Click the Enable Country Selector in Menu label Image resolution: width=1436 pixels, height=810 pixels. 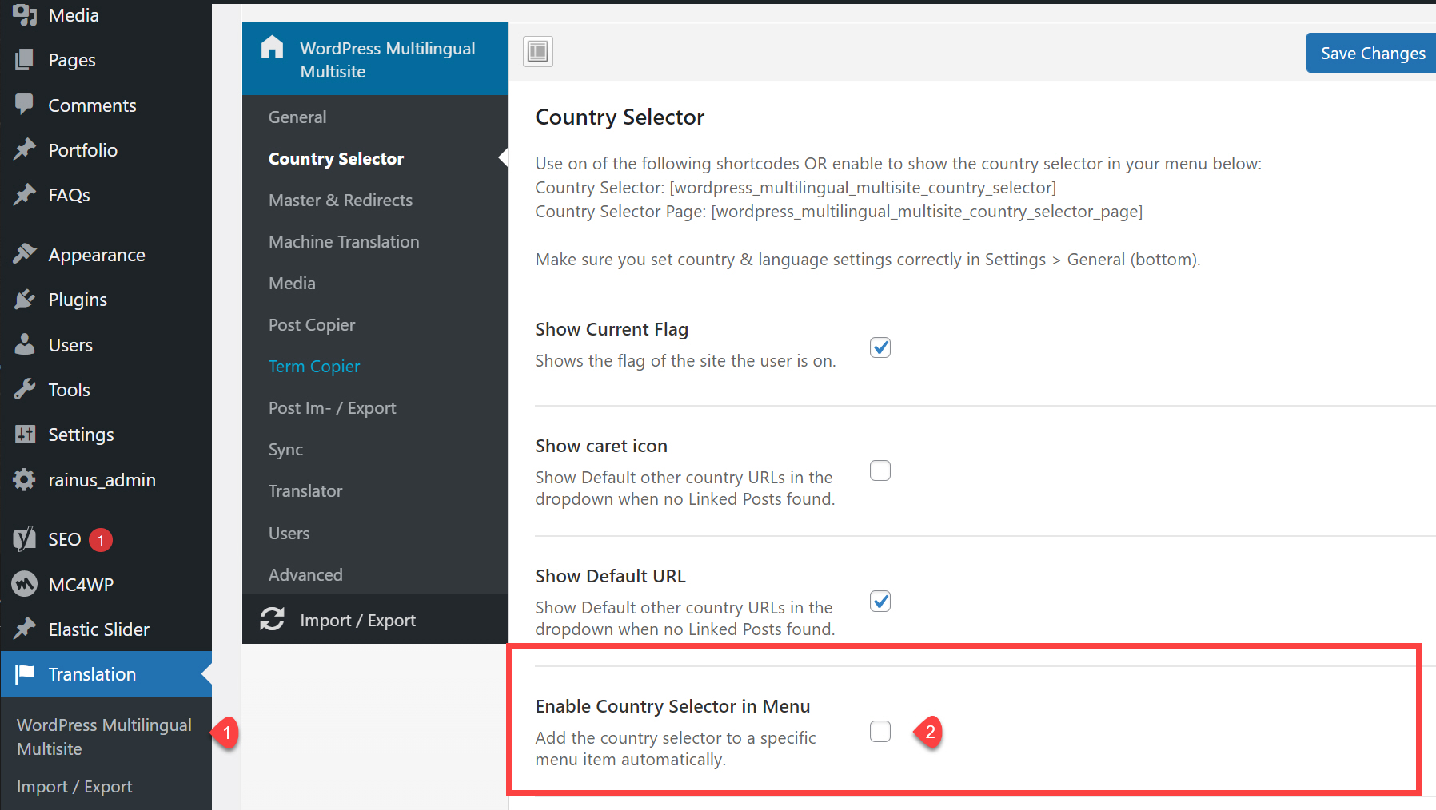(672, 706)
